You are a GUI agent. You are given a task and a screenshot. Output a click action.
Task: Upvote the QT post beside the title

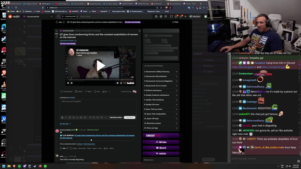tap(56, 31)
